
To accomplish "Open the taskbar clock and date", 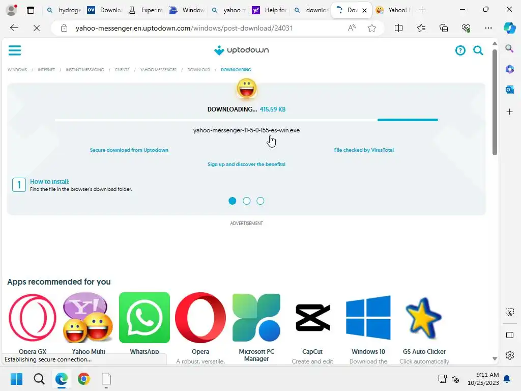I will pos(483,379).
